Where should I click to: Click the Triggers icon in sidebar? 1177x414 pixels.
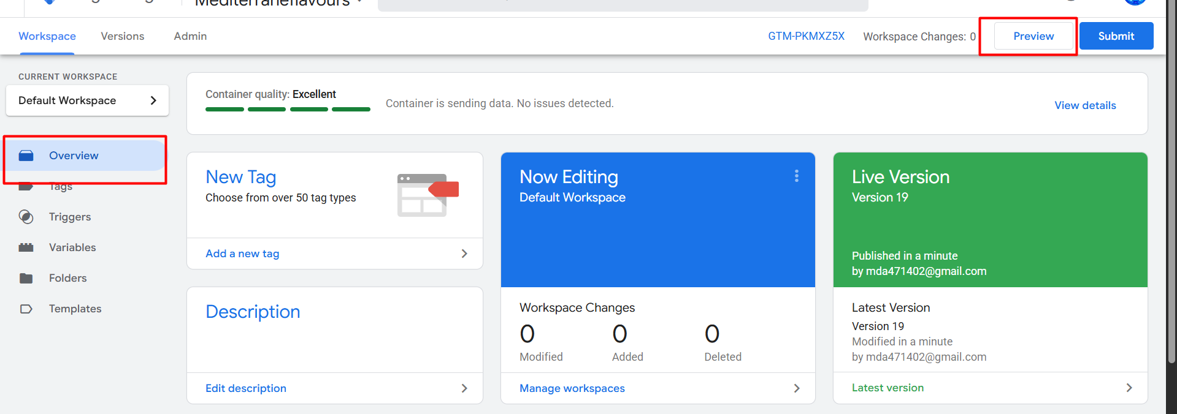click(26, 217)
